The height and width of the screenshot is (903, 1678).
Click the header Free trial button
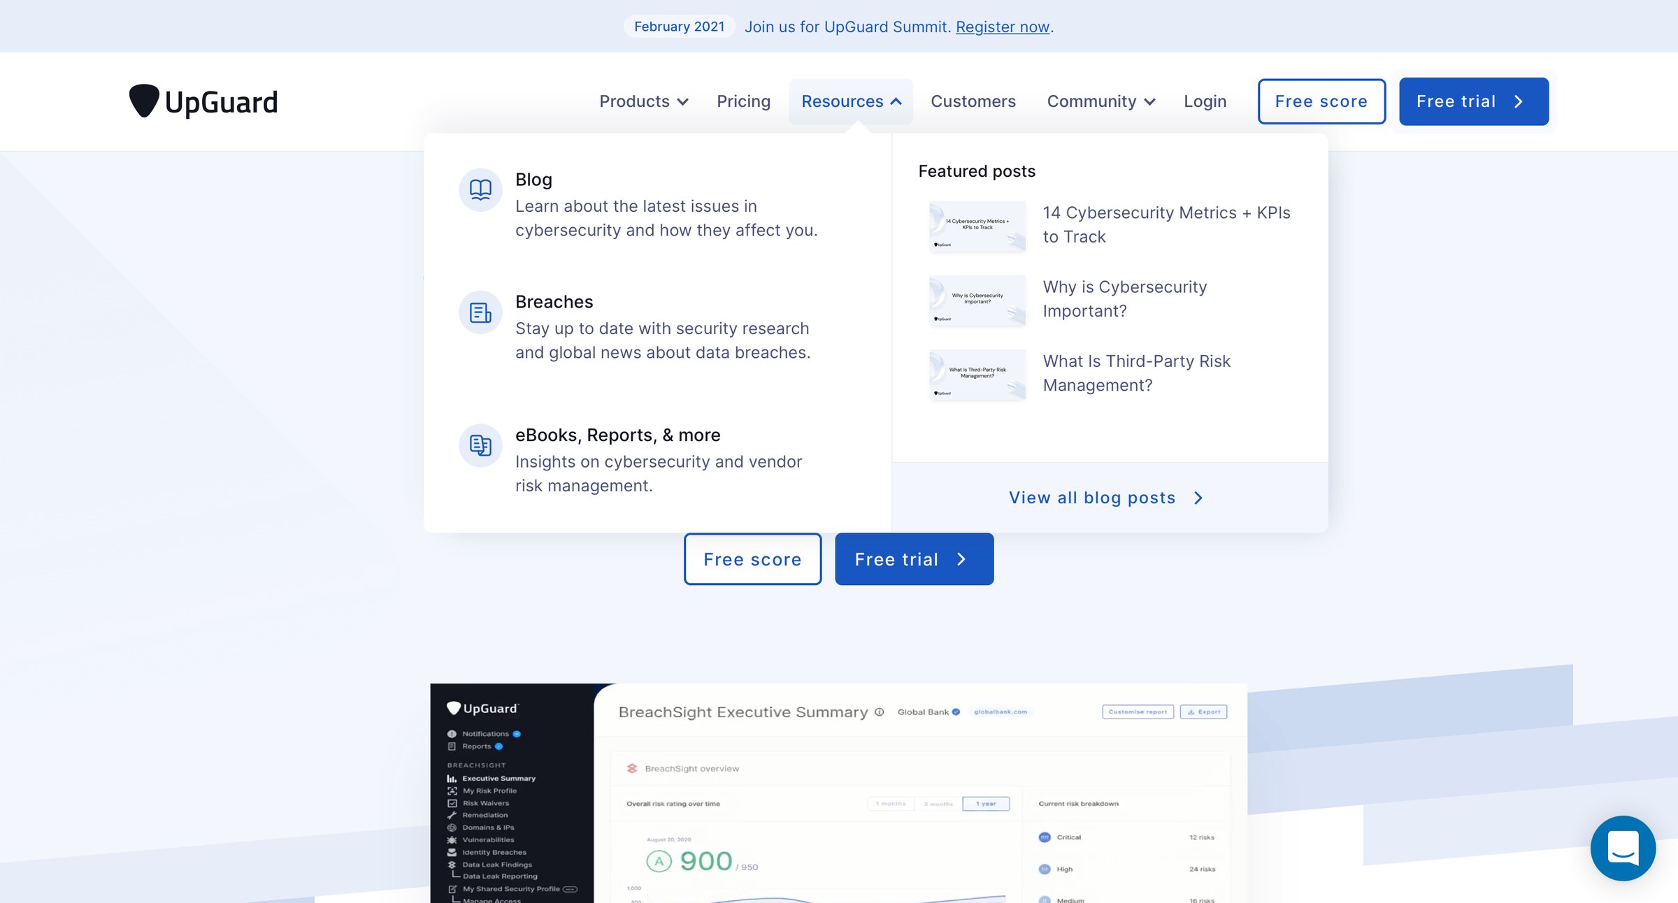(x=1474, y=101)
